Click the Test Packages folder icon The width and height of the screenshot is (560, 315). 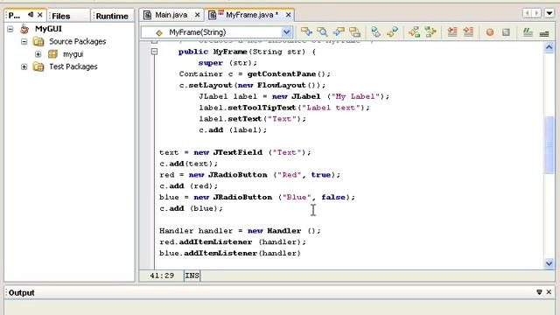point(38,66)
